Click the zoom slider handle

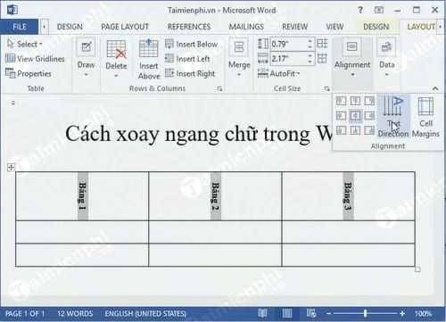point(366,313)
